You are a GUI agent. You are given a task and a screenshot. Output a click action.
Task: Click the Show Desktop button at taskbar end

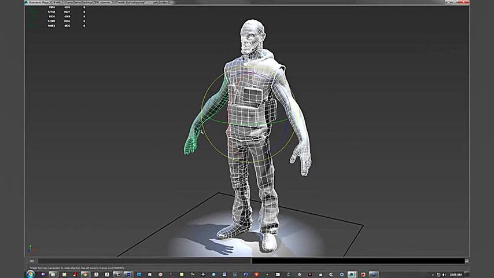467,275
